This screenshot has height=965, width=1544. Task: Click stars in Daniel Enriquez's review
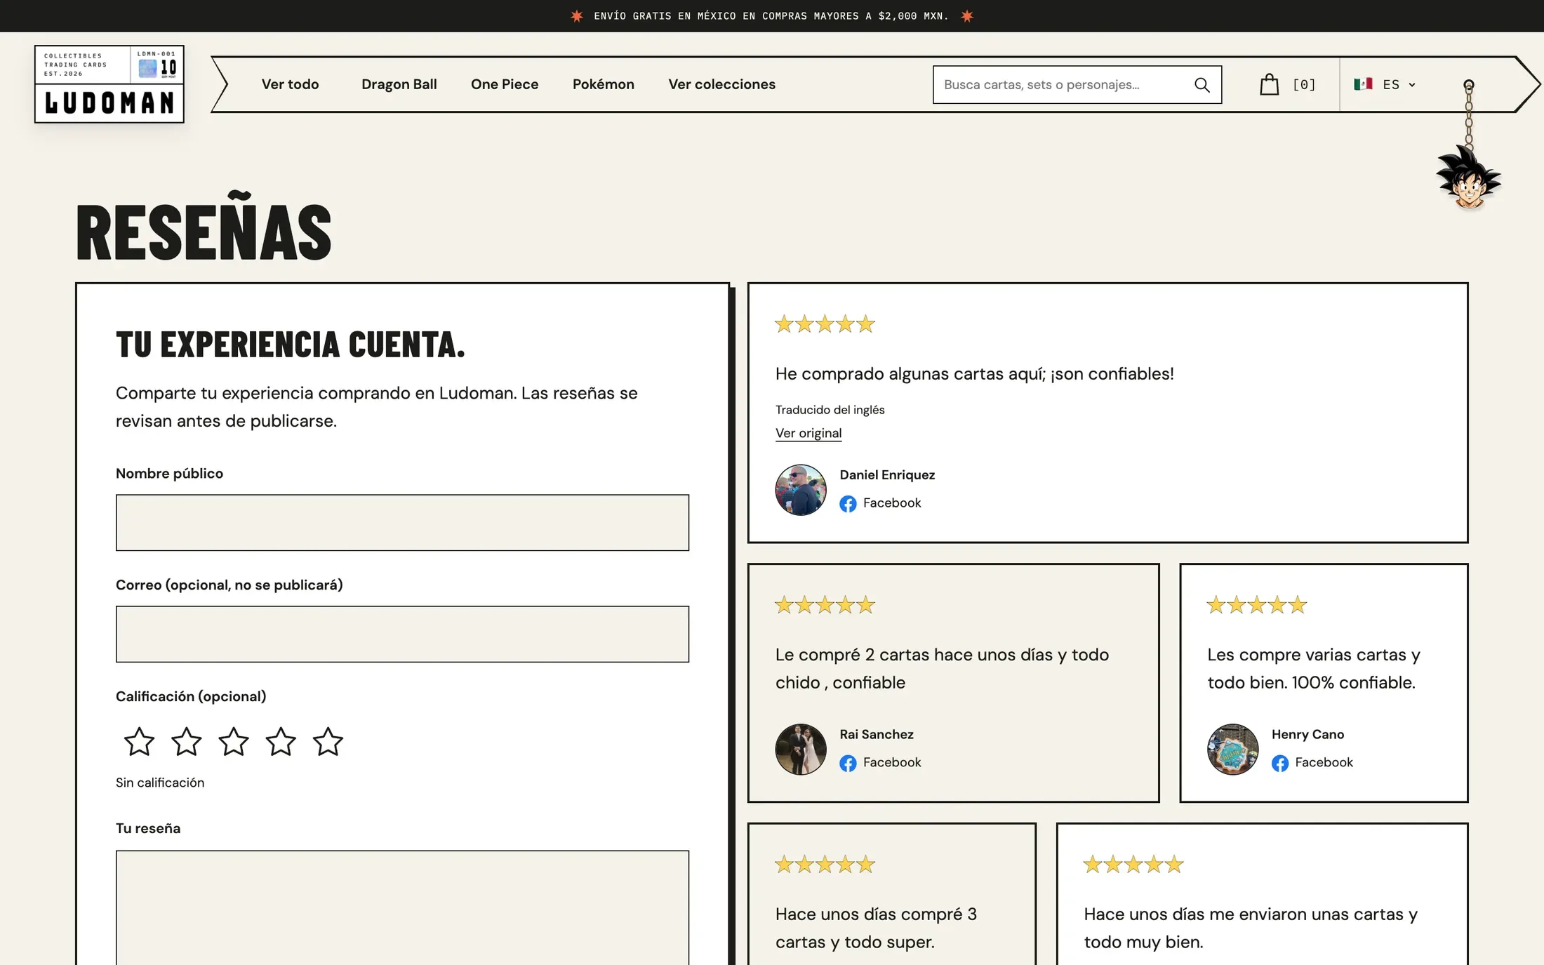825,324
